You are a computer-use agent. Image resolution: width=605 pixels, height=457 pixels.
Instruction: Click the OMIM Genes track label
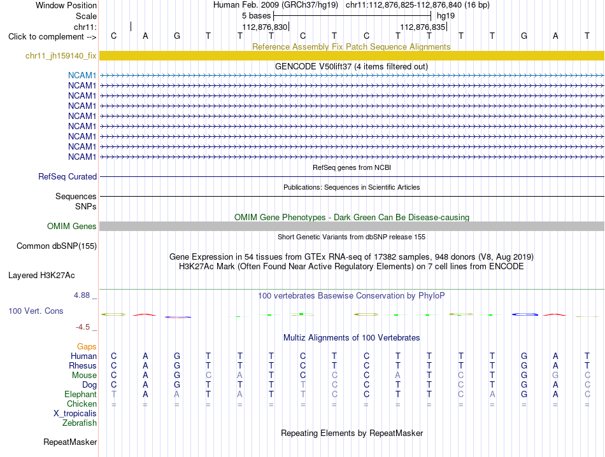[x=71, y=227]
